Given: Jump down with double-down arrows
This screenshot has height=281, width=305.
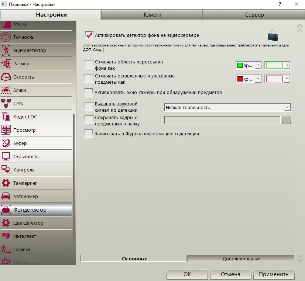Looking at the screenshot, I should pyautogui.click(x=299, y=258).
